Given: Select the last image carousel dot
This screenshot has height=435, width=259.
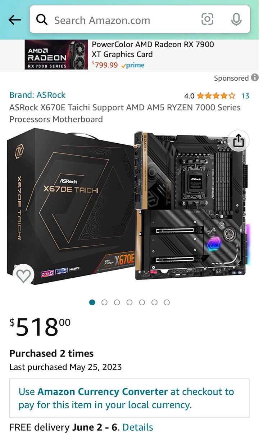Looking at the screenshot, I should point(167,302).
